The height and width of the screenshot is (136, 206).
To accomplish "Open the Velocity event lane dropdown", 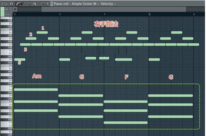I will pos(115,4).
